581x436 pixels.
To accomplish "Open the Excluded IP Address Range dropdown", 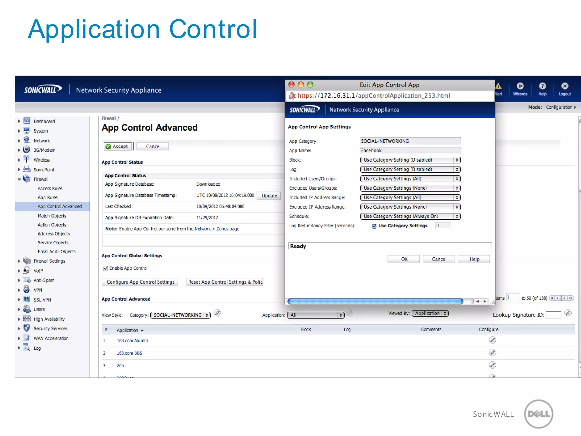I will 411,207.
